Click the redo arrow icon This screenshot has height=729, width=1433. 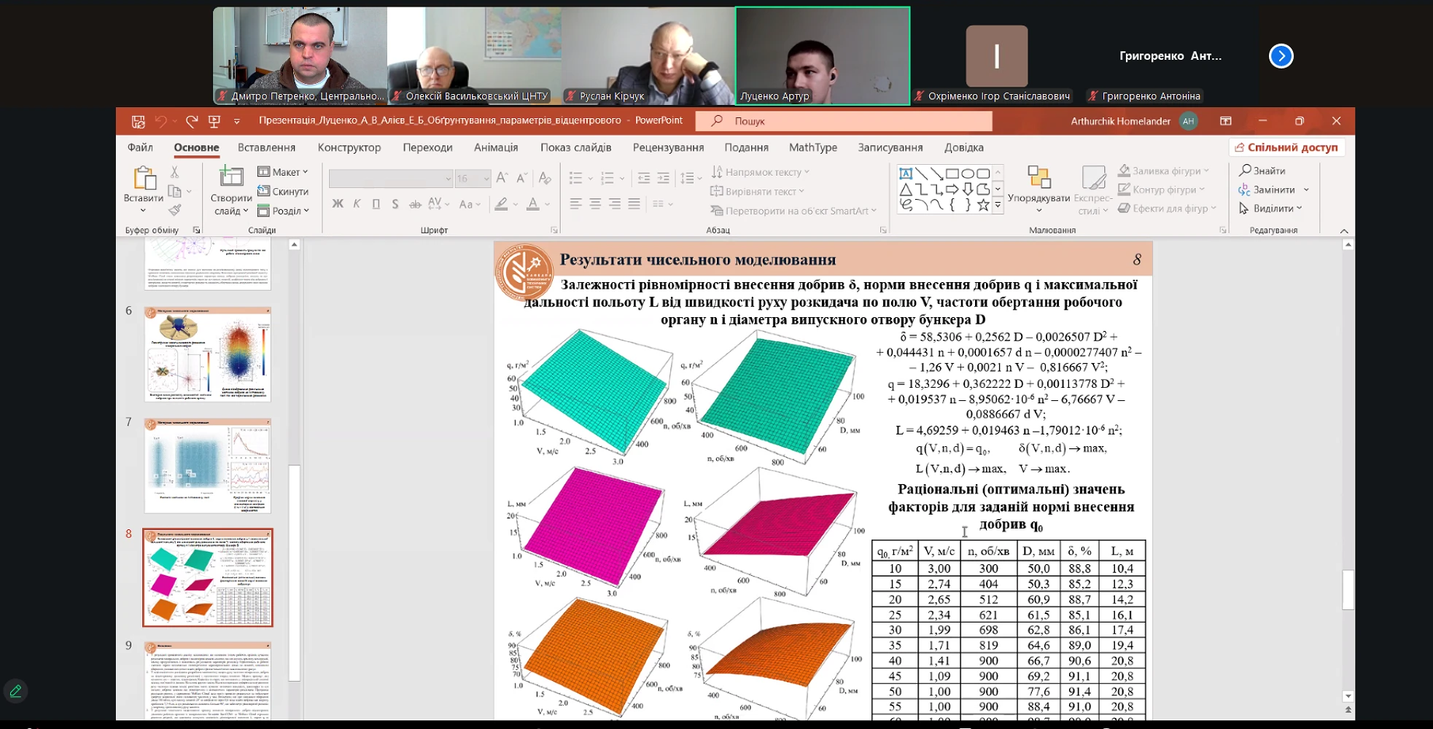point(192,121)
